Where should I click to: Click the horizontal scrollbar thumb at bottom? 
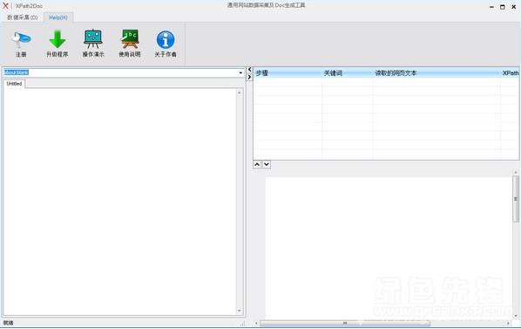[345, 323]
